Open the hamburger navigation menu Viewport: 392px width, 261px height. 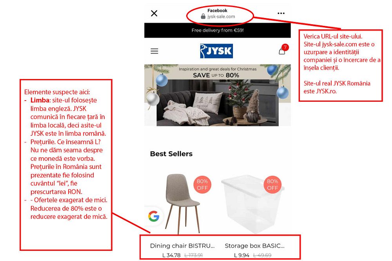click(154, 51)
